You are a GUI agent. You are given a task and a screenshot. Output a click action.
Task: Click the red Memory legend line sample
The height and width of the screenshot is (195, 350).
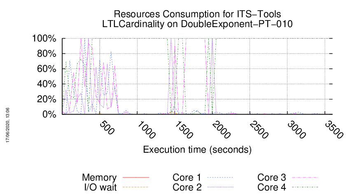(x=136, y=177)
